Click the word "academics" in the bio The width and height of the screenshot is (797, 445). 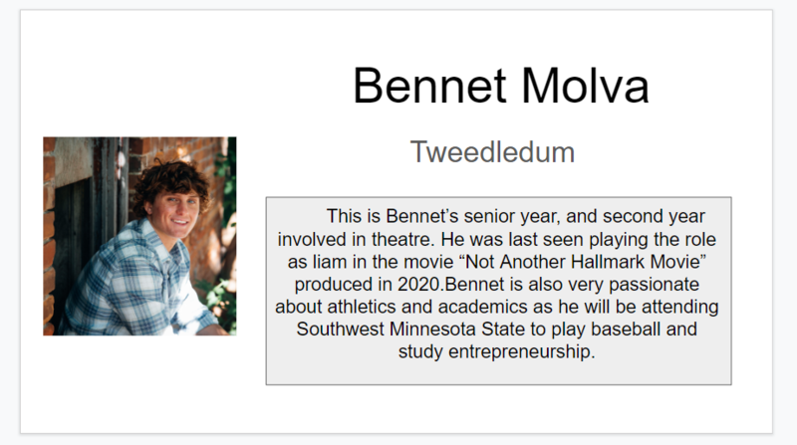click(x=482, y=307)
